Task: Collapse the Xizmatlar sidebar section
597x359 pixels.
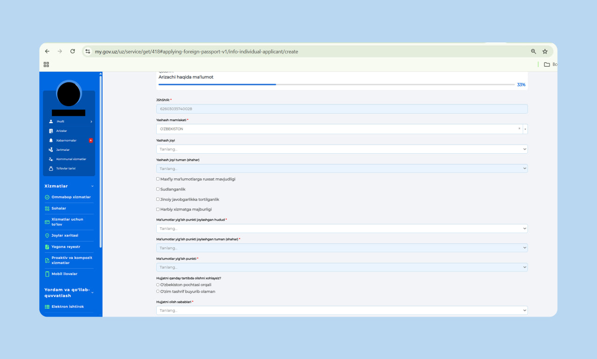Action: [x=92, y=186]
